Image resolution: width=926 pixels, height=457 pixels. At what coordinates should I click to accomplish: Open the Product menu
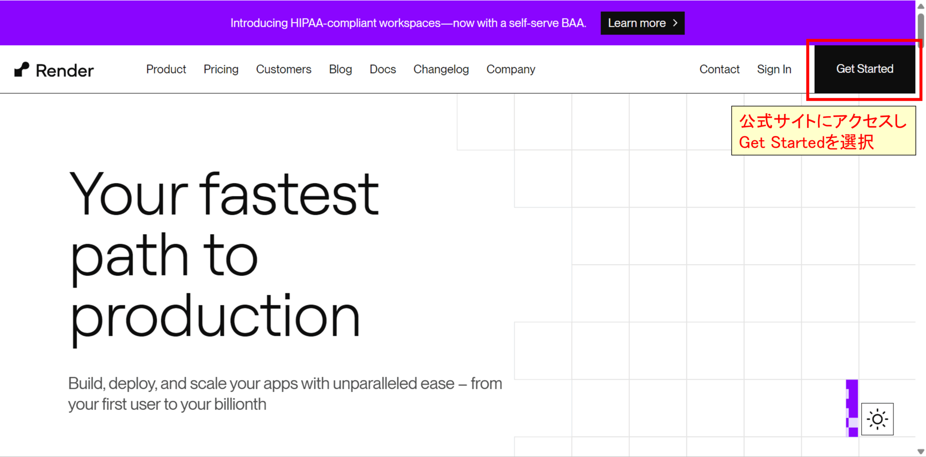click(x=166, y=69)
